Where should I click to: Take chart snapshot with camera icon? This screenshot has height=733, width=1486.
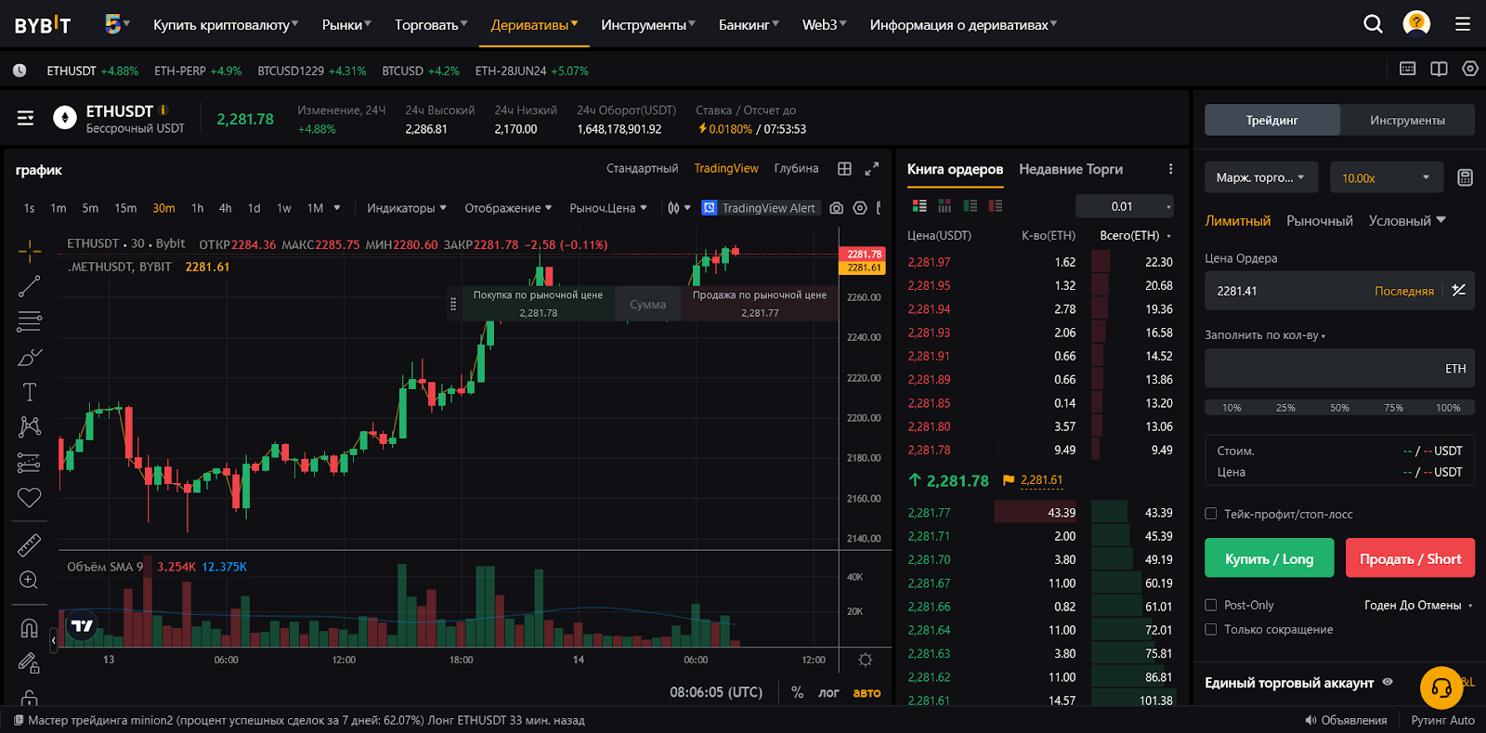[836, 208]
